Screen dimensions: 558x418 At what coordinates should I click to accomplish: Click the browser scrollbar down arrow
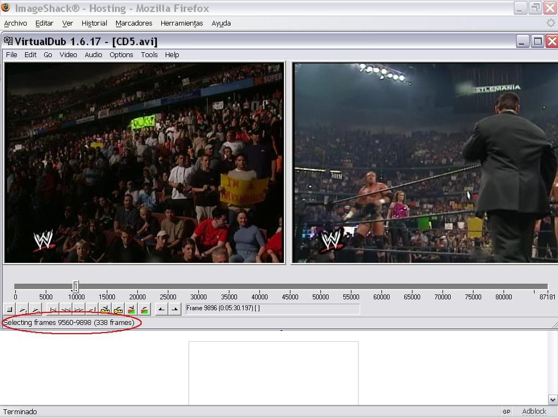click(x=553, y=399)
